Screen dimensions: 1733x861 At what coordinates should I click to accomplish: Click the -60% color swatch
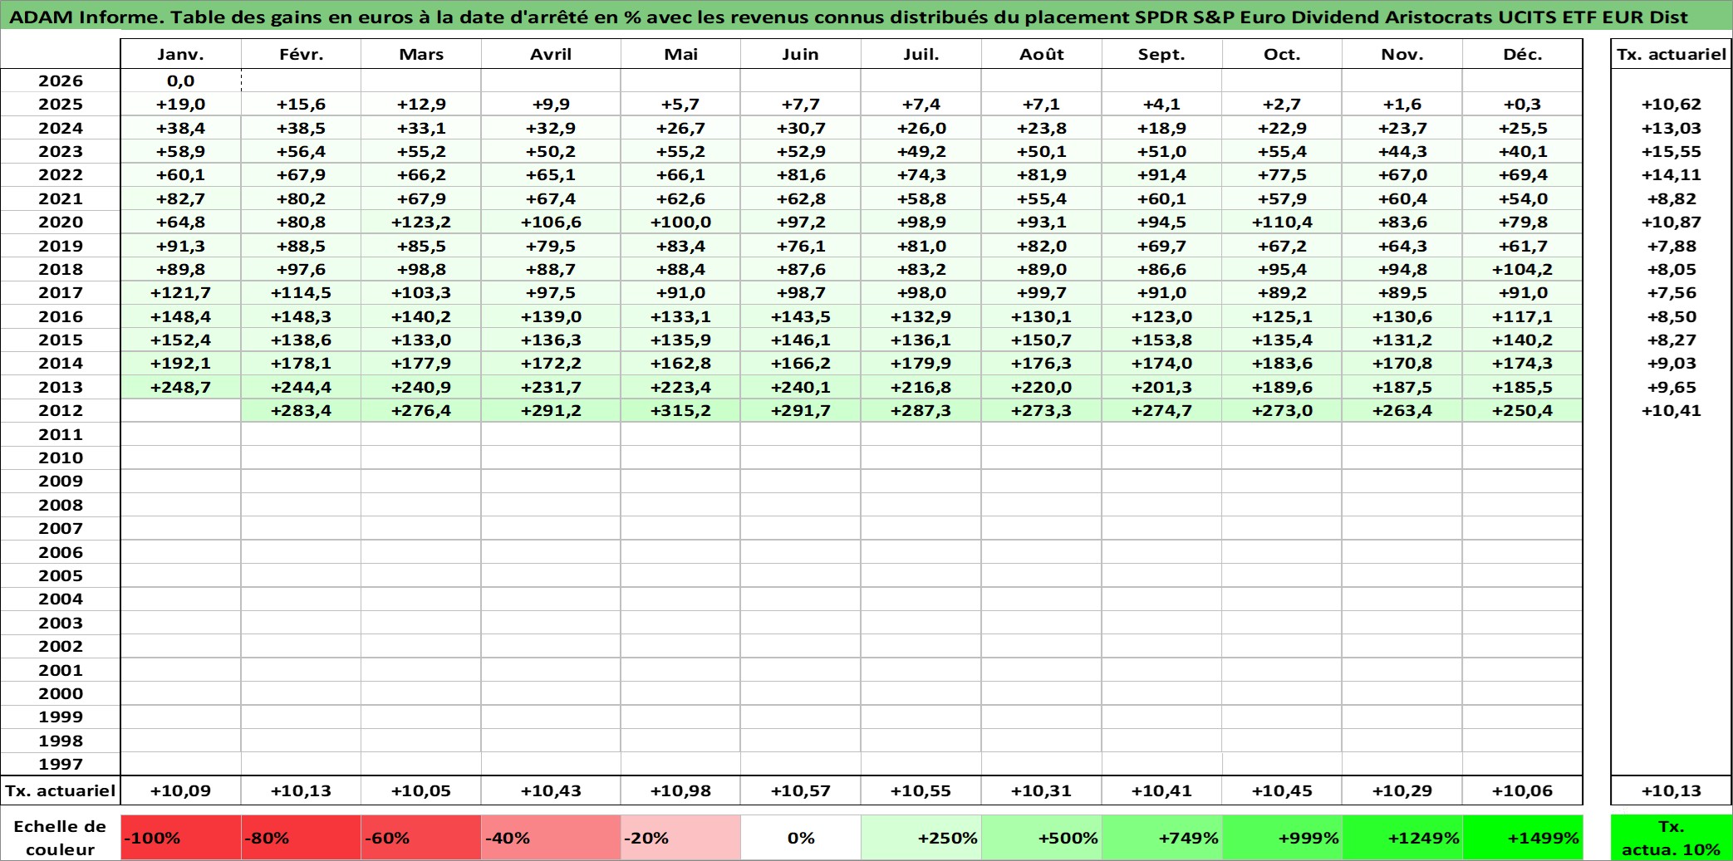pos(421,838)
